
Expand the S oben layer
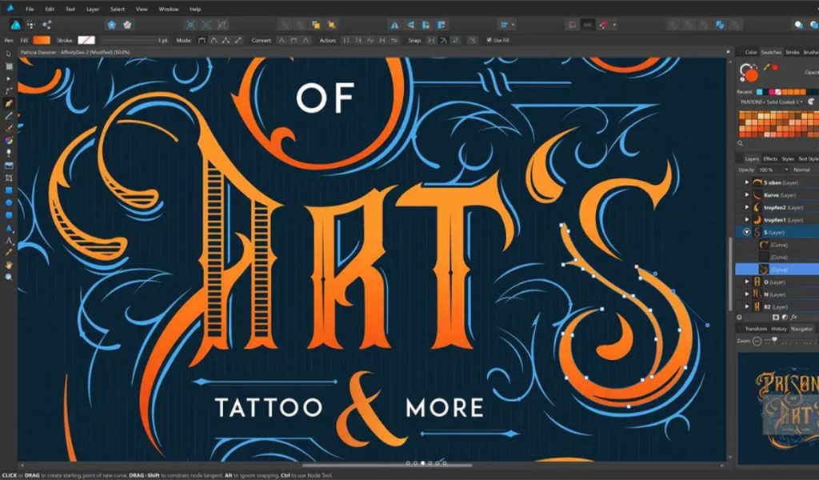747,182
